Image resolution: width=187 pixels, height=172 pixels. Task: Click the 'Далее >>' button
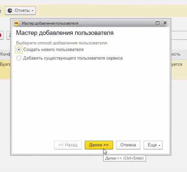(x=99, y=145)
